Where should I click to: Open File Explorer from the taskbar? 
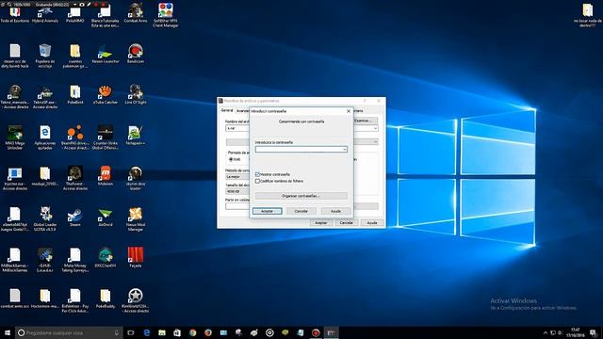click(x=162, y=332)
